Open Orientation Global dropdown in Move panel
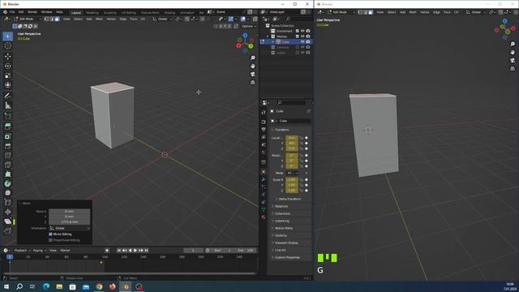The width and height of the screenshot is (519, 292). click(70, 229)
